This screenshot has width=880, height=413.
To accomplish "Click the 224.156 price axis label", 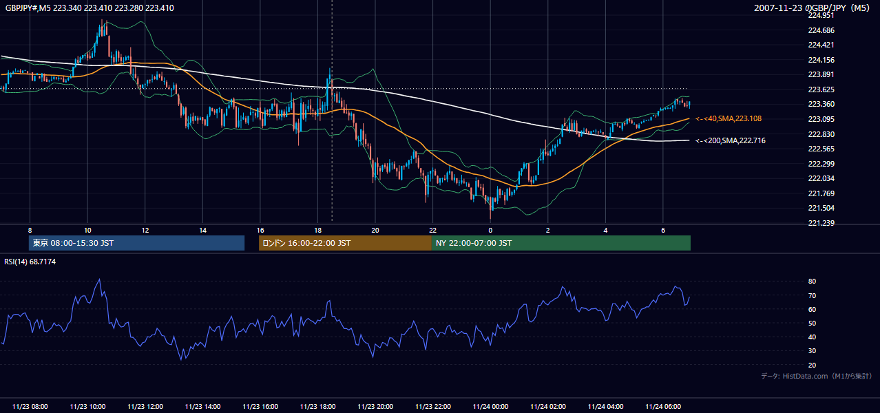I will 821,60.
